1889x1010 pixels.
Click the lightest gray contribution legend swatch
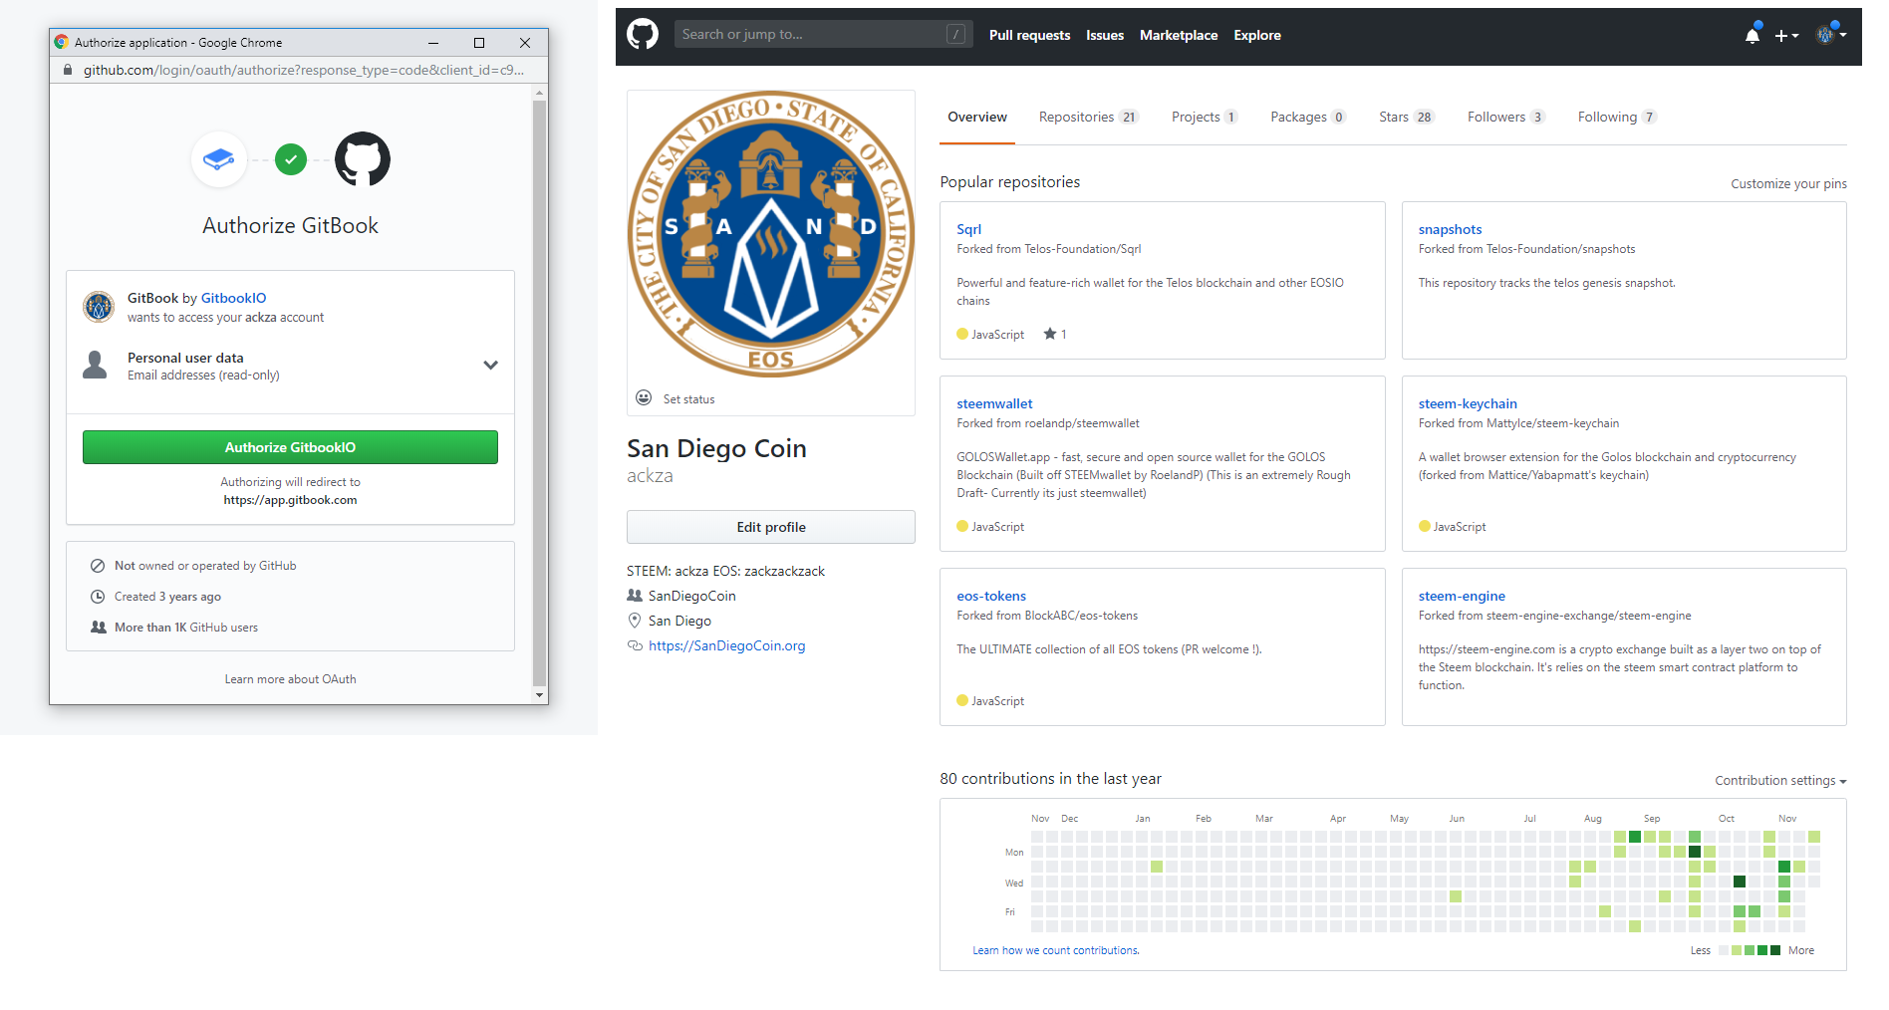(x=1725, y=950)
